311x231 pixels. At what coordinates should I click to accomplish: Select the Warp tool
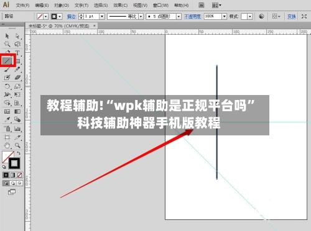pos(7,94)
